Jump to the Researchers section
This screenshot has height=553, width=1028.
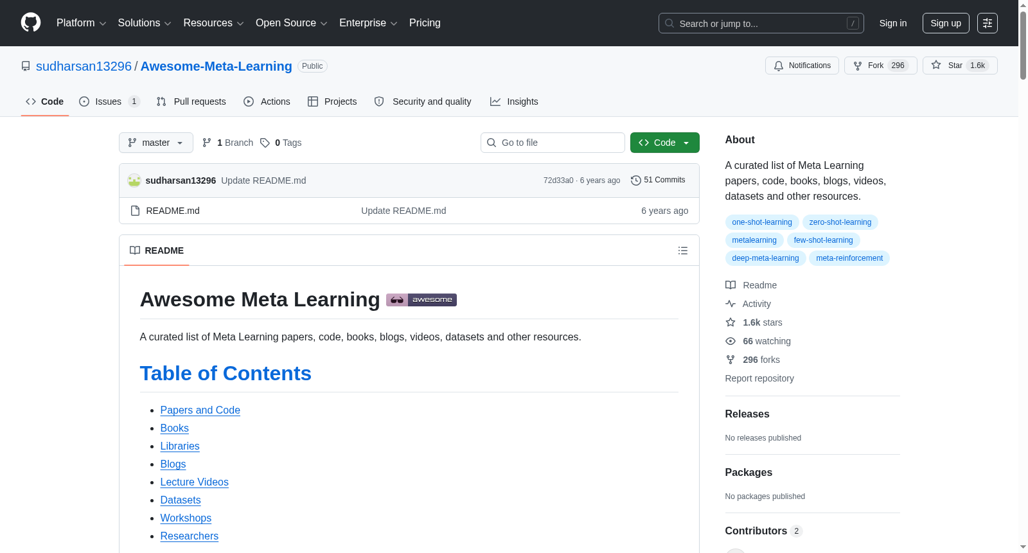pos(190,536)
